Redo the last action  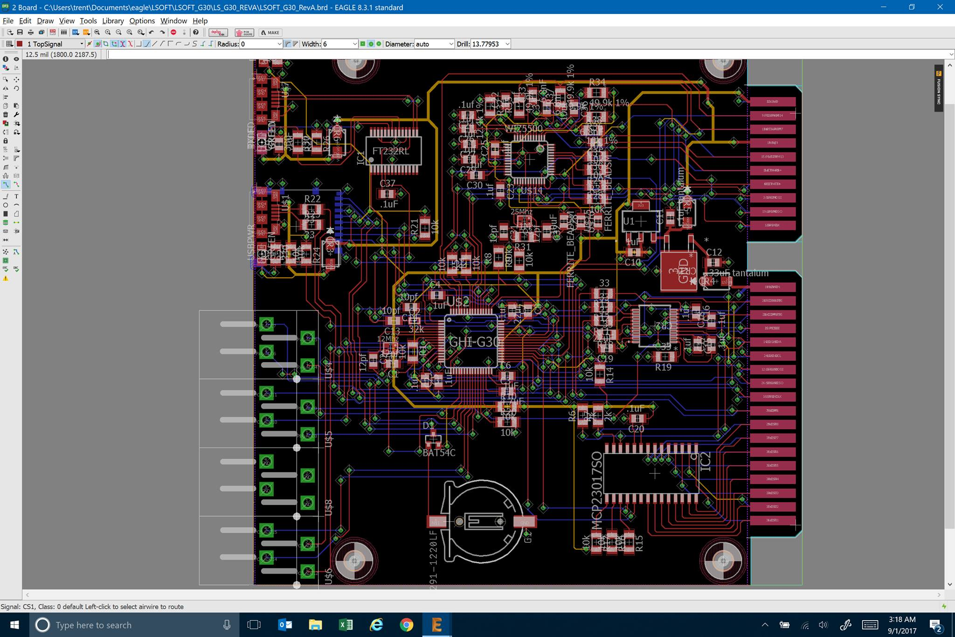(x=162, y=32)
